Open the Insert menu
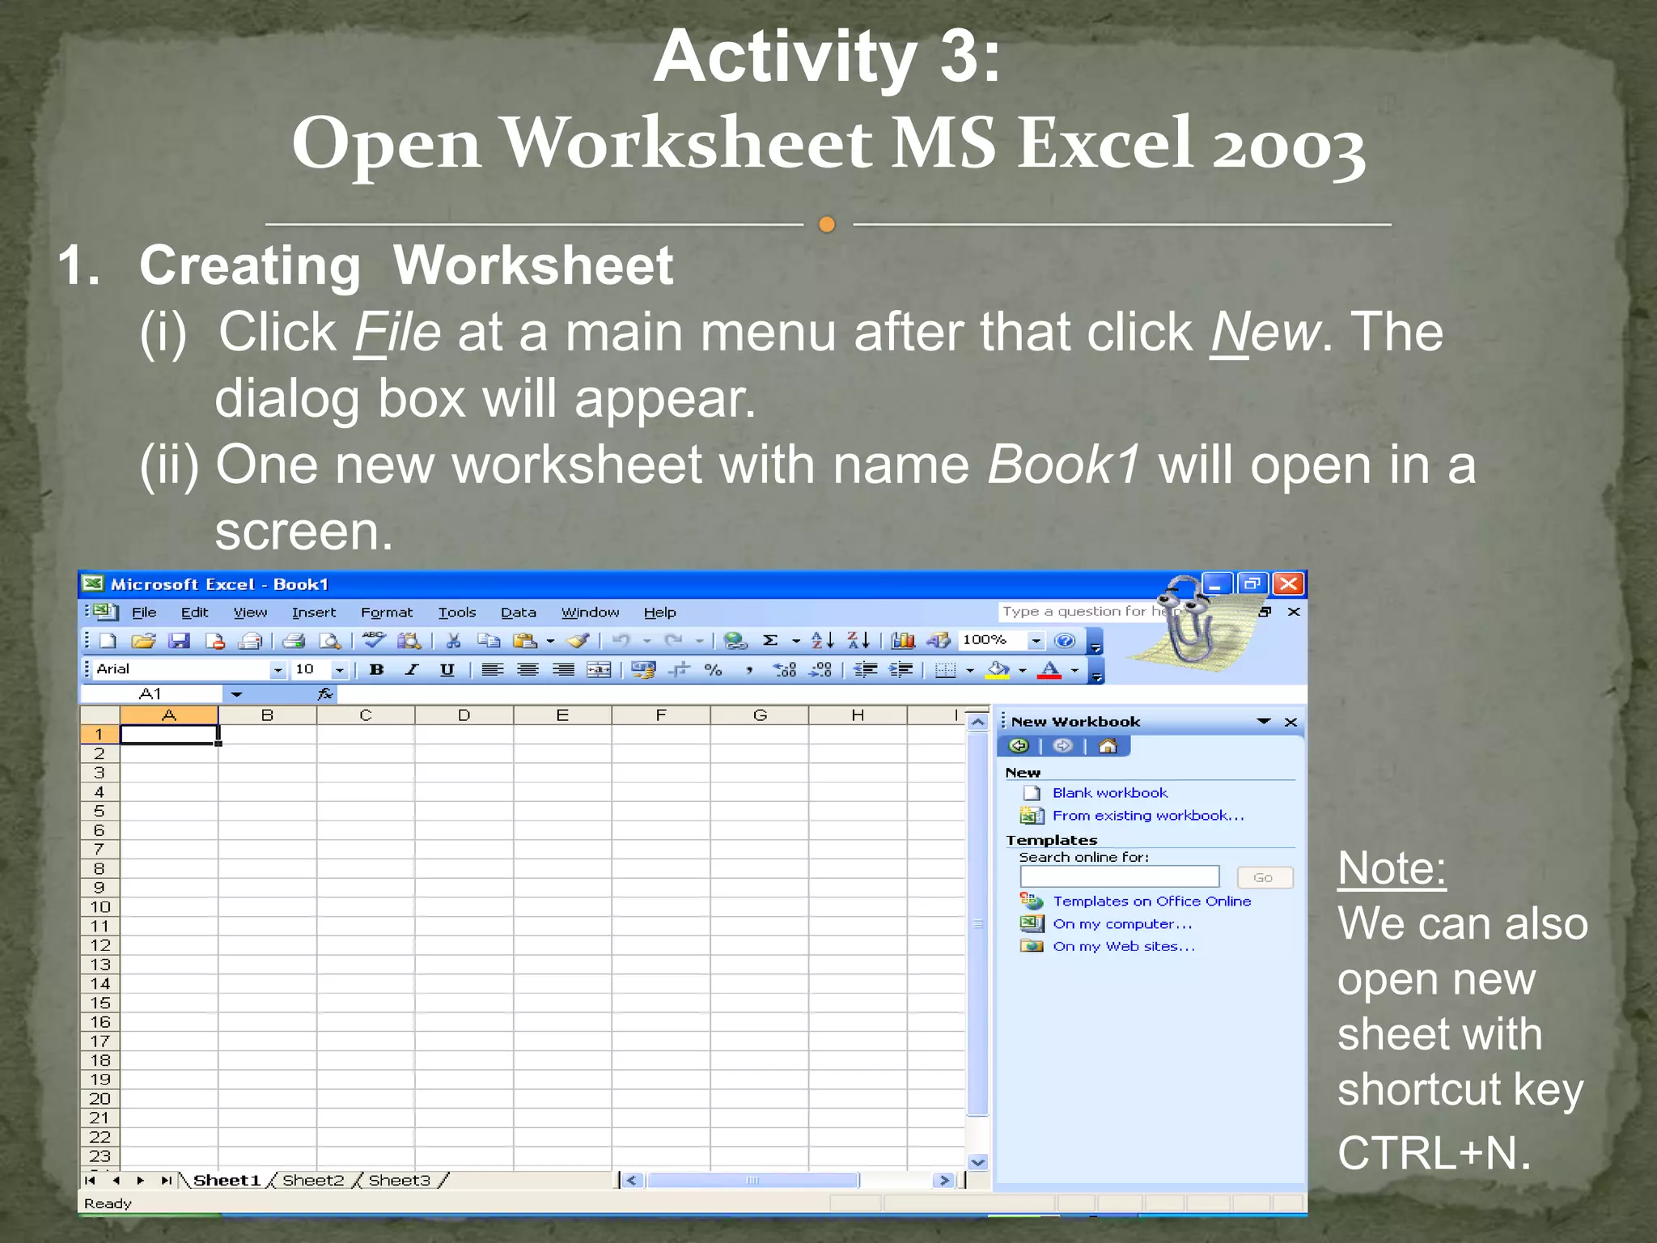The image size is (1657, 1243). pos(314,613)
